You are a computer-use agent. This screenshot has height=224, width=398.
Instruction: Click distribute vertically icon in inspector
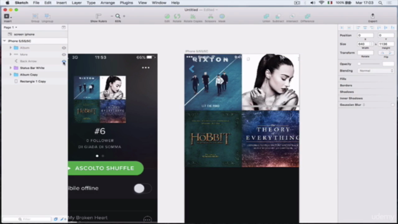click(x=349, y=27)
